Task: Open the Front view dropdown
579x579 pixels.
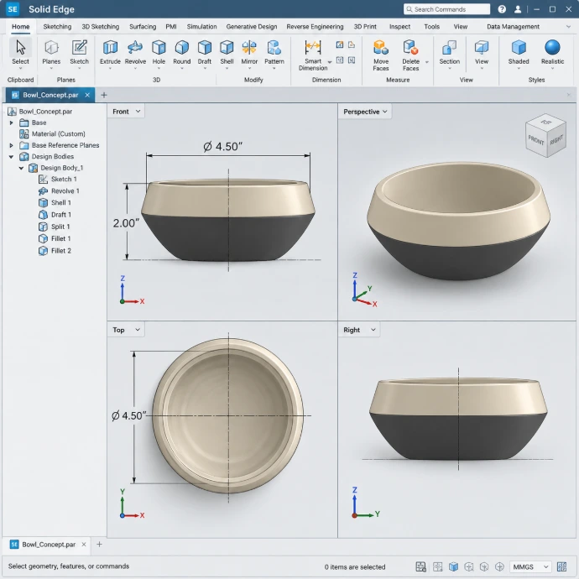Action: [126, 111]
